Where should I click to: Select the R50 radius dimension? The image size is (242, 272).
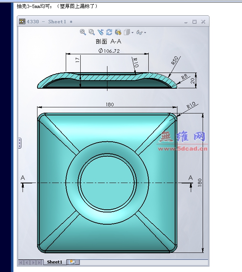tap(175, 60)
